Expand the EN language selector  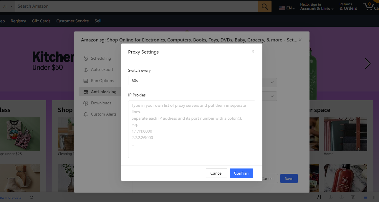287,8
